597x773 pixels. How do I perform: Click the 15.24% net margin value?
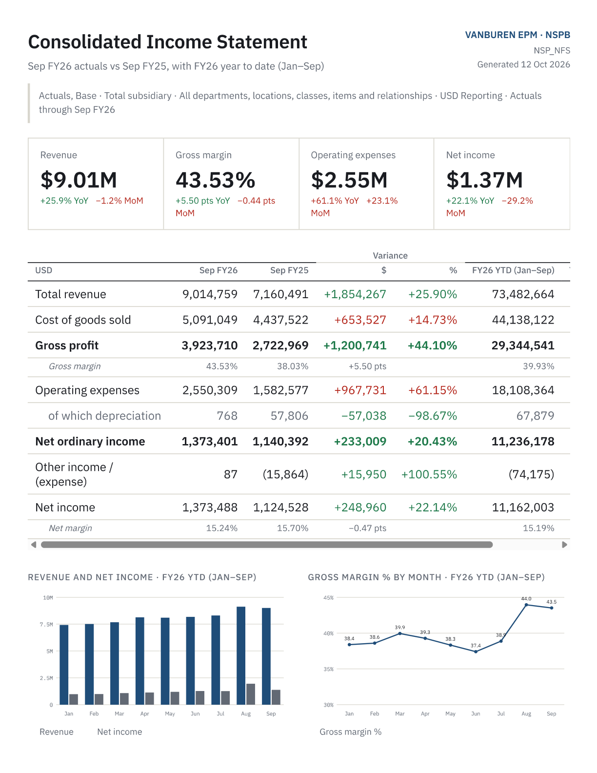tap(222, 528)
